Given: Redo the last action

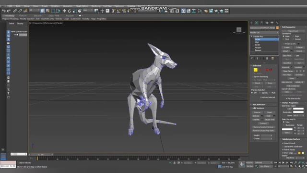Looking at the screenshot, I should point(9,11).
